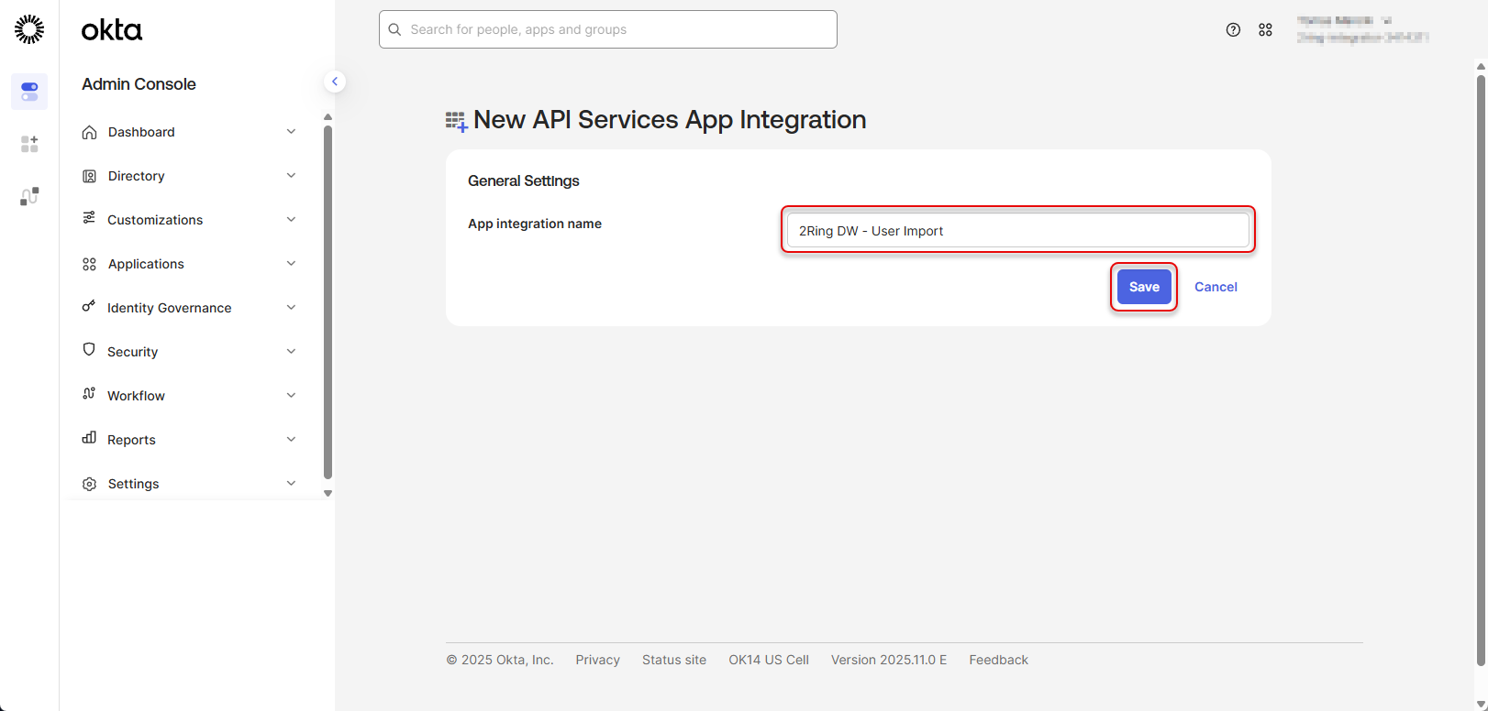Expand the Applications section chevron
Viewport: 1488px width, 711px height.
tap(291, 264)
